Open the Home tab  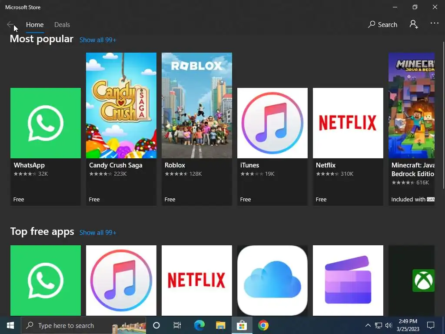35,25
